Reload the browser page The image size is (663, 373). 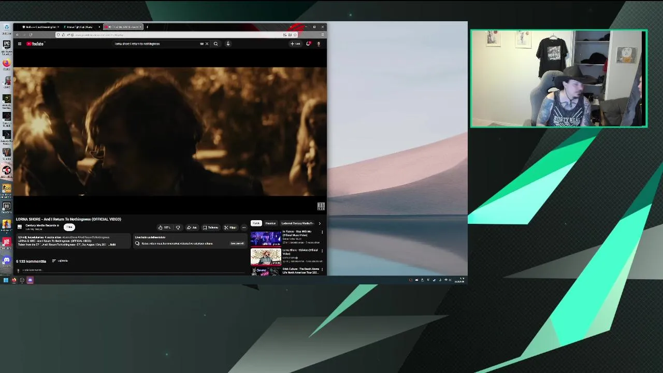pyautogui.click(x=31, y=35)
